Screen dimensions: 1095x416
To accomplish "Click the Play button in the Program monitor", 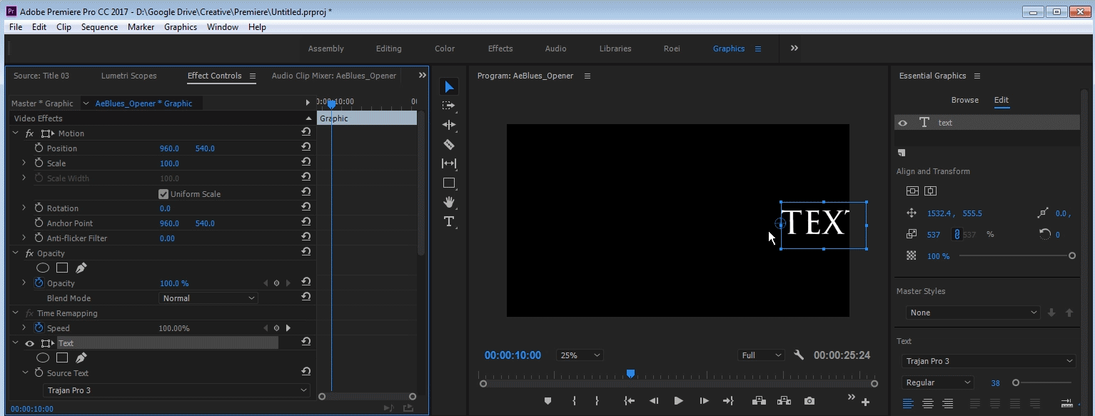I will pos(677,400).
